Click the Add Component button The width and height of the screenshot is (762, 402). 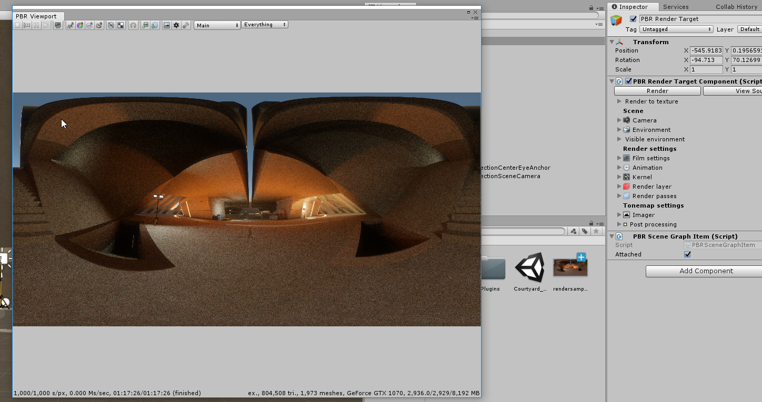tap(706, 271)
